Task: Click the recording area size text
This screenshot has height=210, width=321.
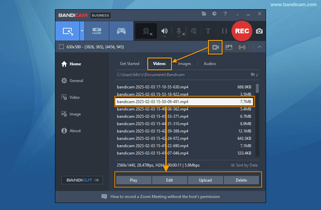Action: (x=95, y=47)
